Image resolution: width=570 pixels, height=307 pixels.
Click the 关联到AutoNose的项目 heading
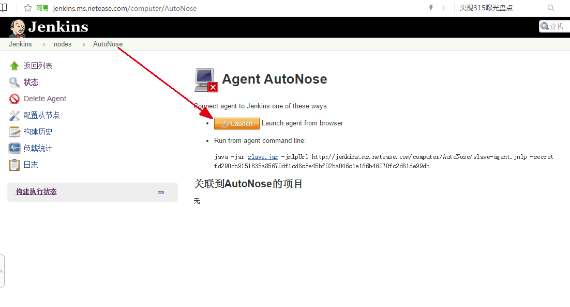point(248,184)
